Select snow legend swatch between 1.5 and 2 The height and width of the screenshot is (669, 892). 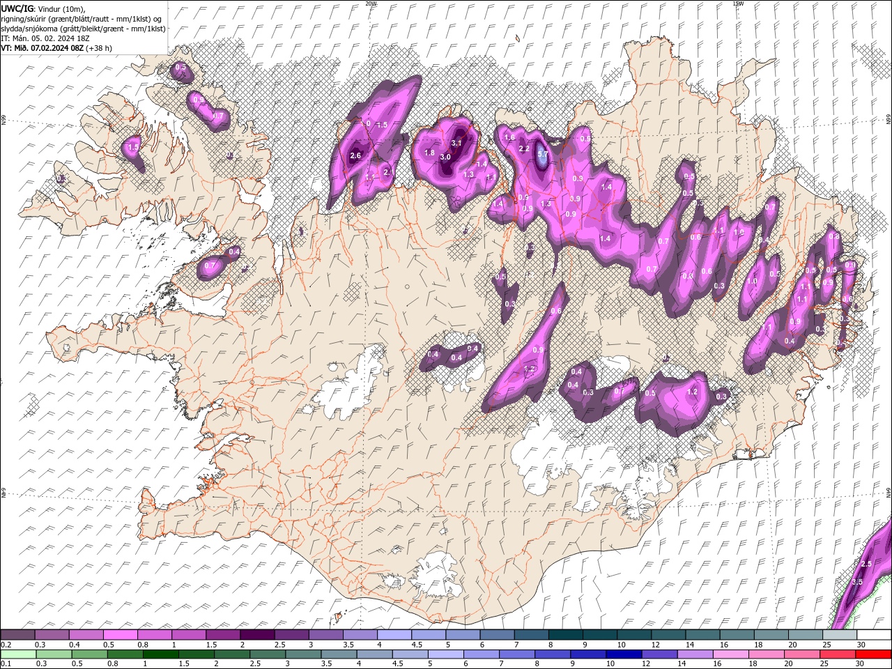click(x=222, y=635)
